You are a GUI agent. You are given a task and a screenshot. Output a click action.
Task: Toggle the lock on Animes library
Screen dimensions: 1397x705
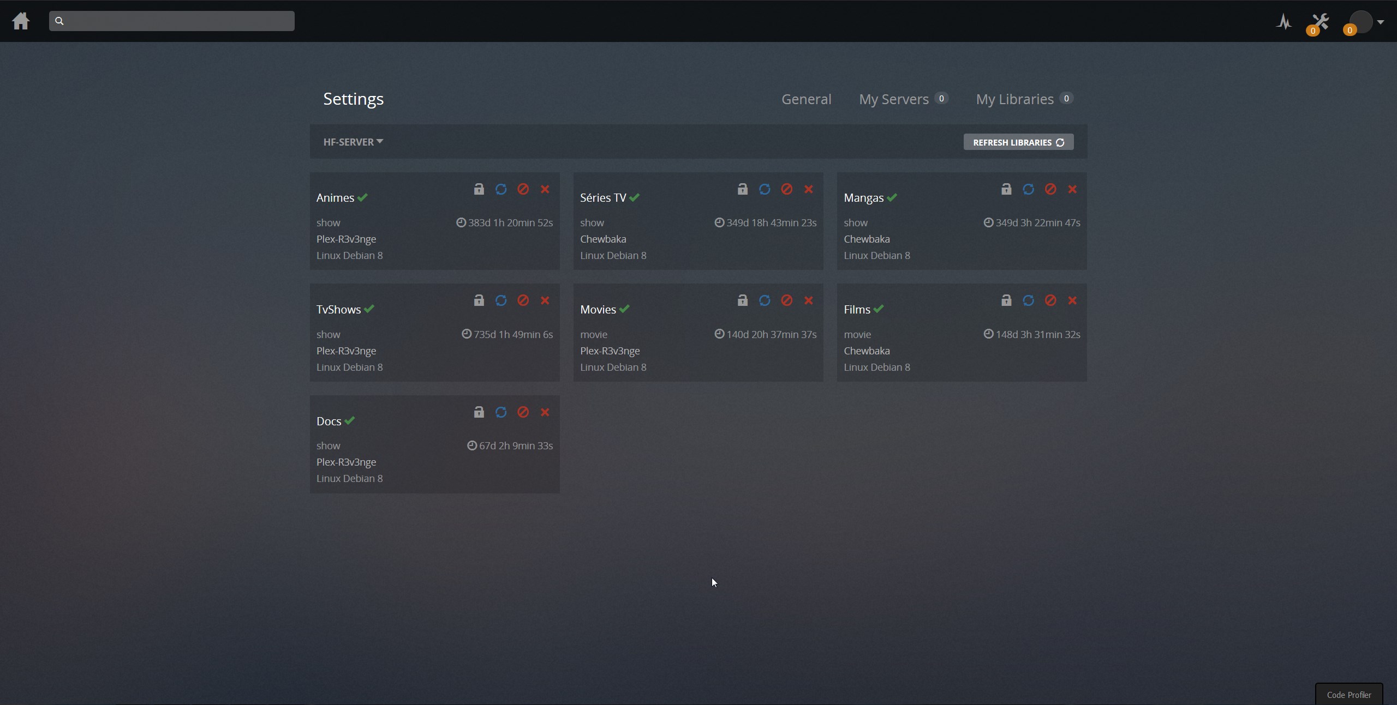click(x=479, y=189)
